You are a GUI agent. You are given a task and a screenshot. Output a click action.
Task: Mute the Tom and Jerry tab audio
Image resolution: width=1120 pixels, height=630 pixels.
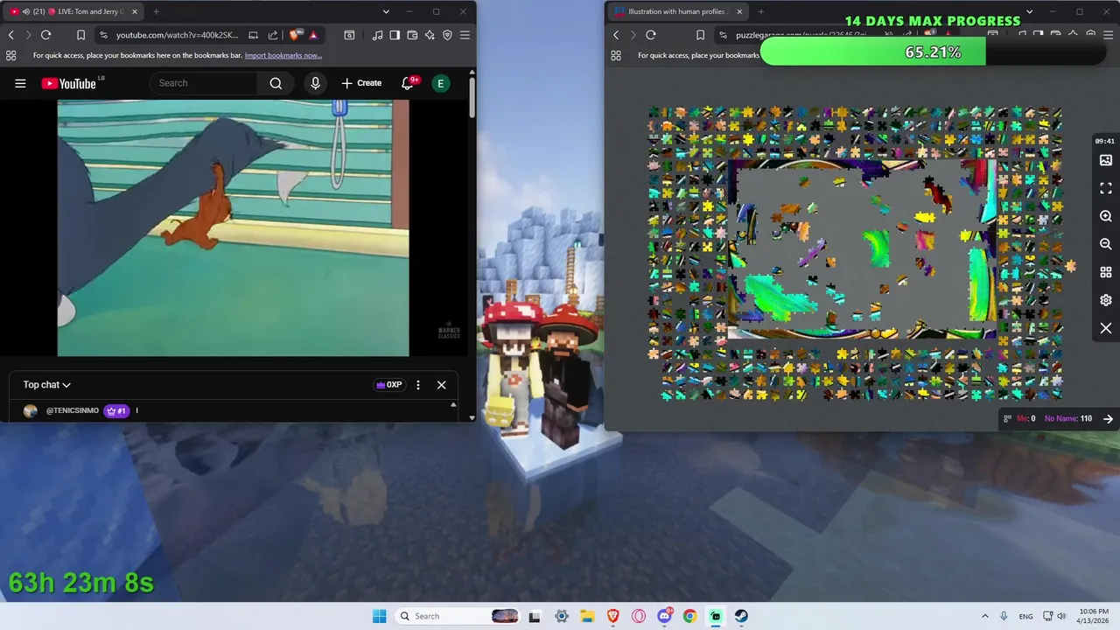tap(26, 11)
